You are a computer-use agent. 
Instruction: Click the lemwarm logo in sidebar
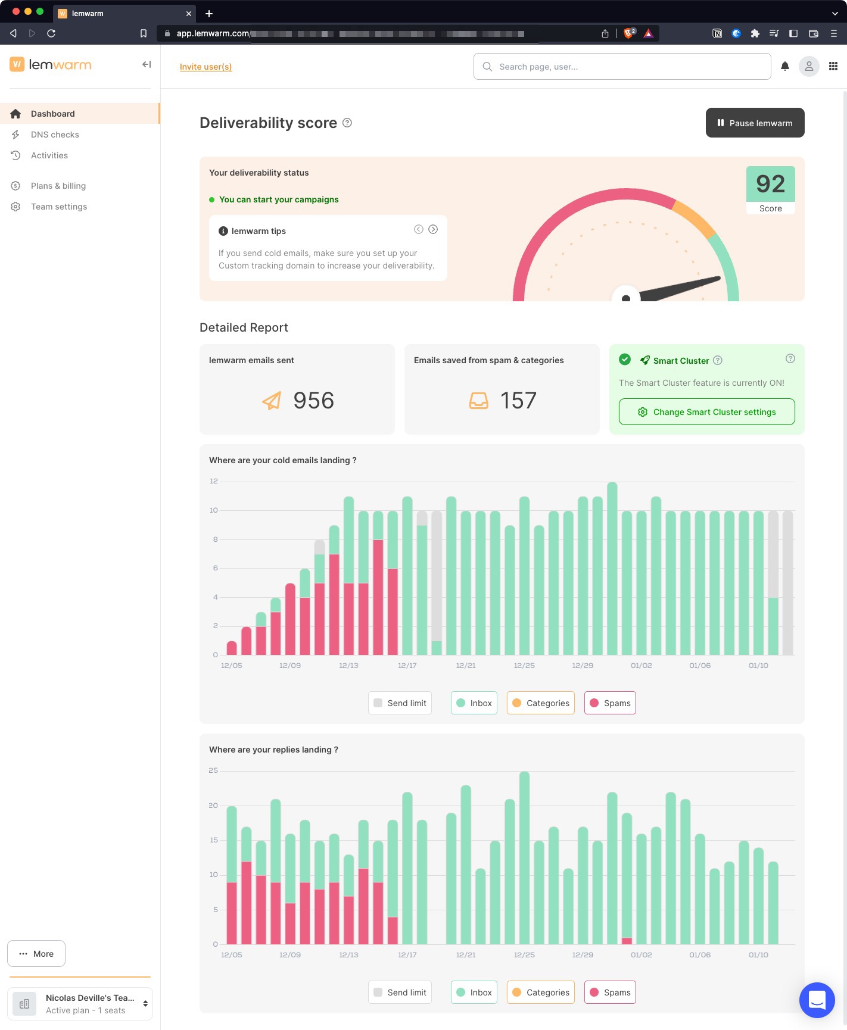coord(51,64)
